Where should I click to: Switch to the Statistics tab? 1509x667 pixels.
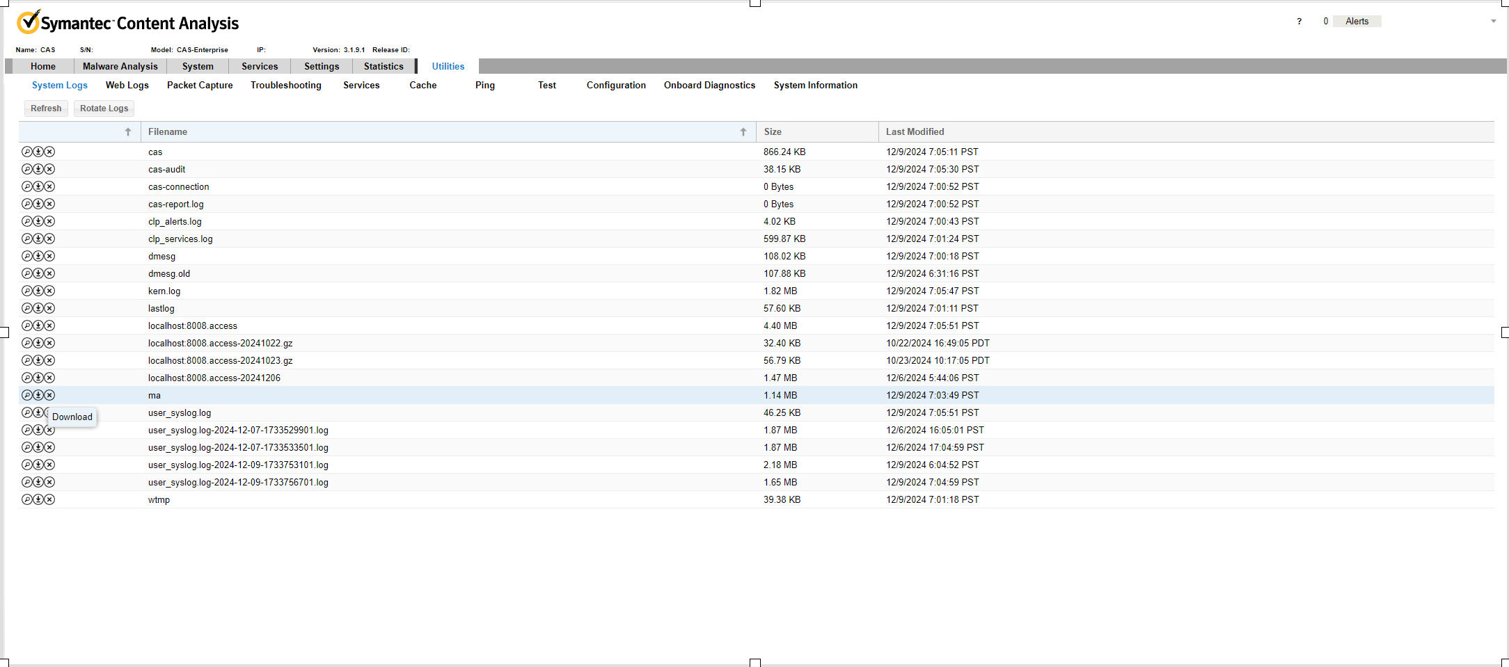(383, 66)
